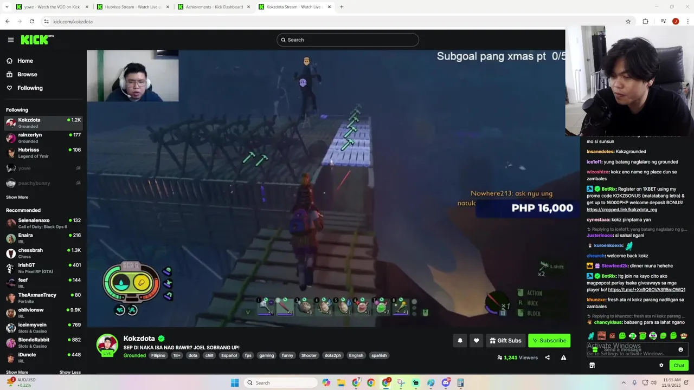Open recommended channel Enaira

[x=43, y=238]
